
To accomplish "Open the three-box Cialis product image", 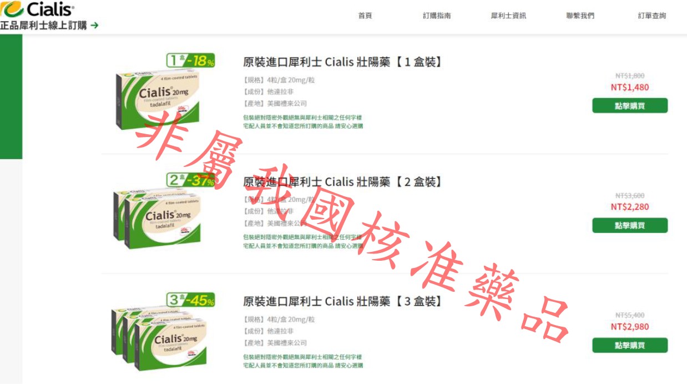I will pos(158,337).
